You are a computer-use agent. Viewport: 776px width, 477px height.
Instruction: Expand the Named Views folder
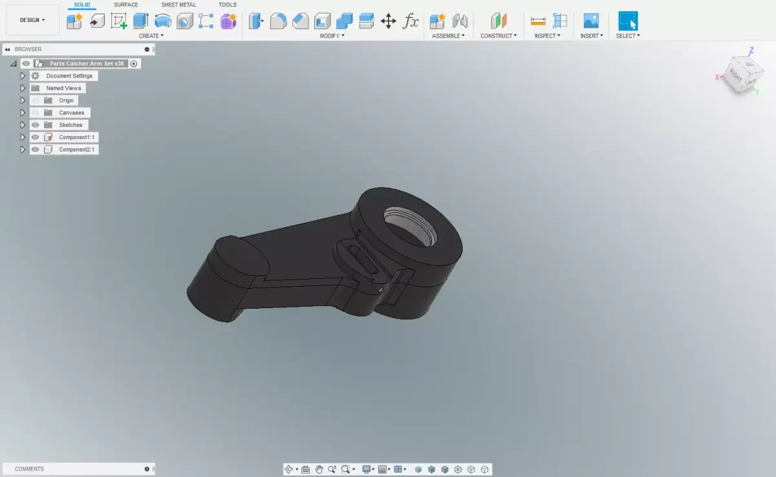tap(23, 88)
